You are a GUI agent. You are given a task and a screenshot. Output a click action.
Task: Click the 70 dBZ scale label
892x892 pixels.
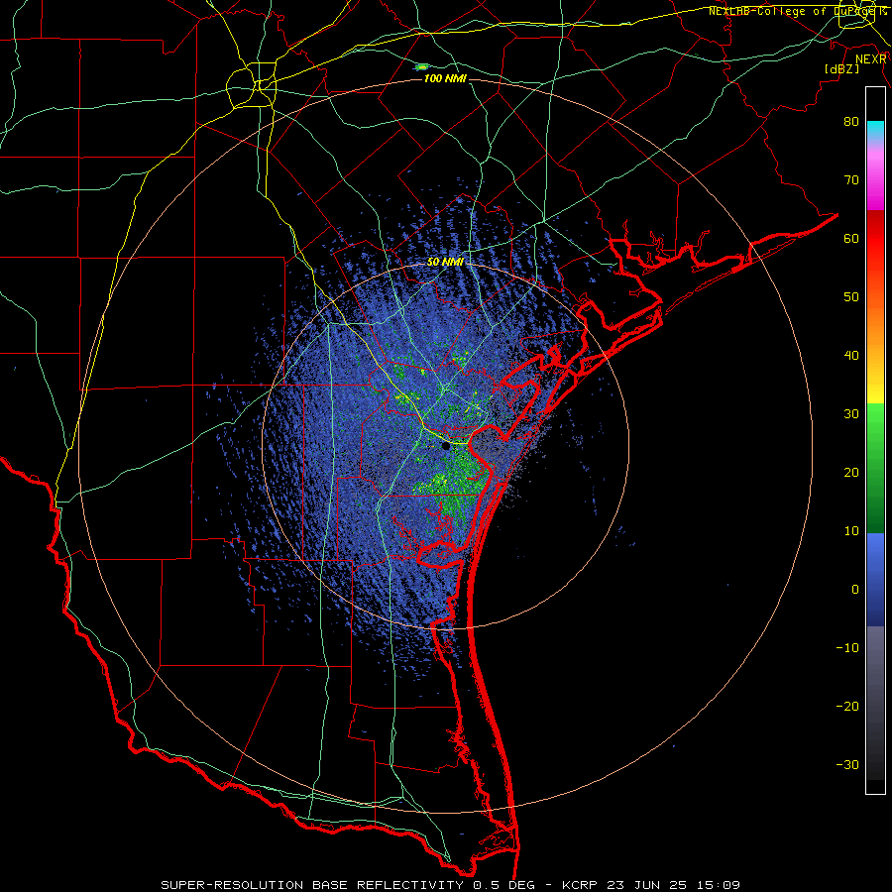[851, 179]
